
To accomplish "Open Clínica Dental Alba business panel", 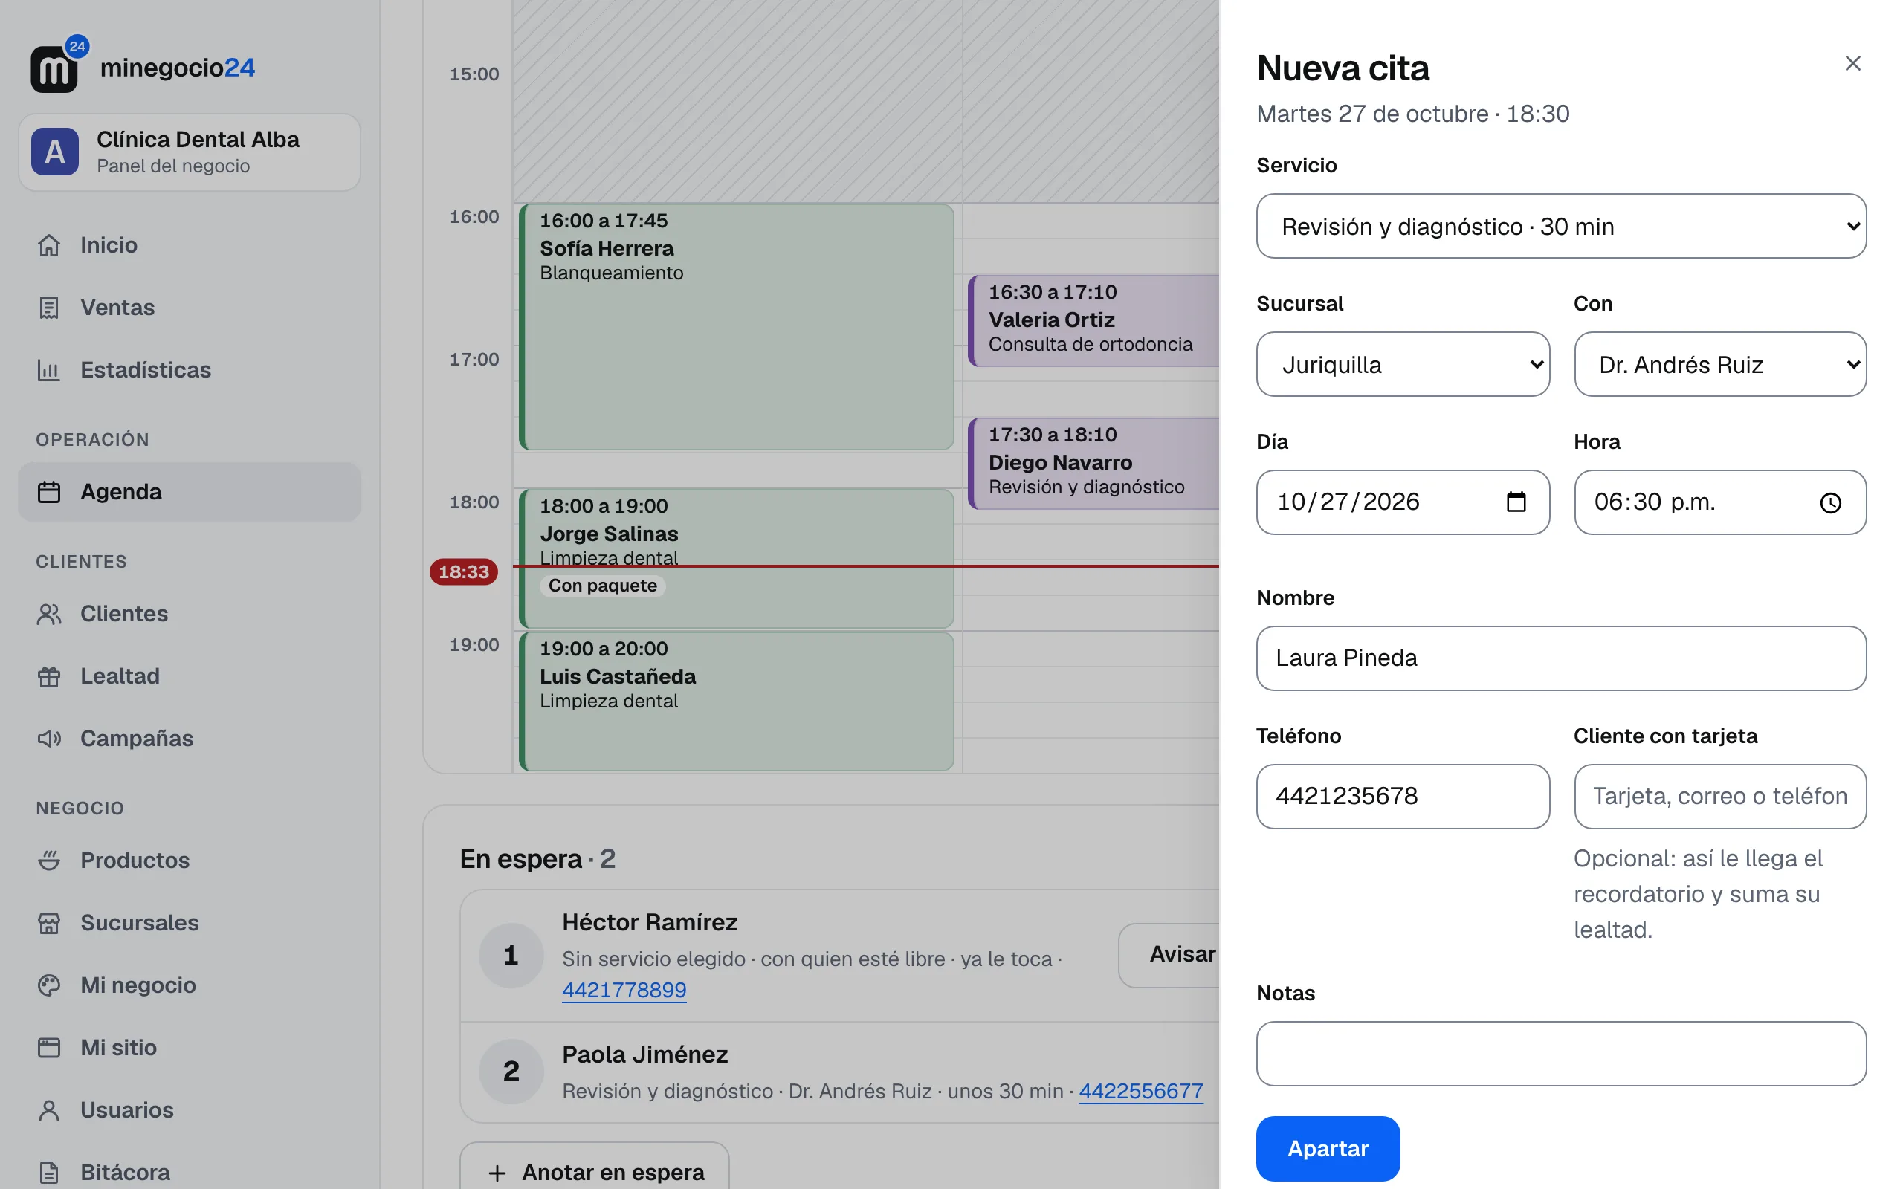I will [190, 152].
